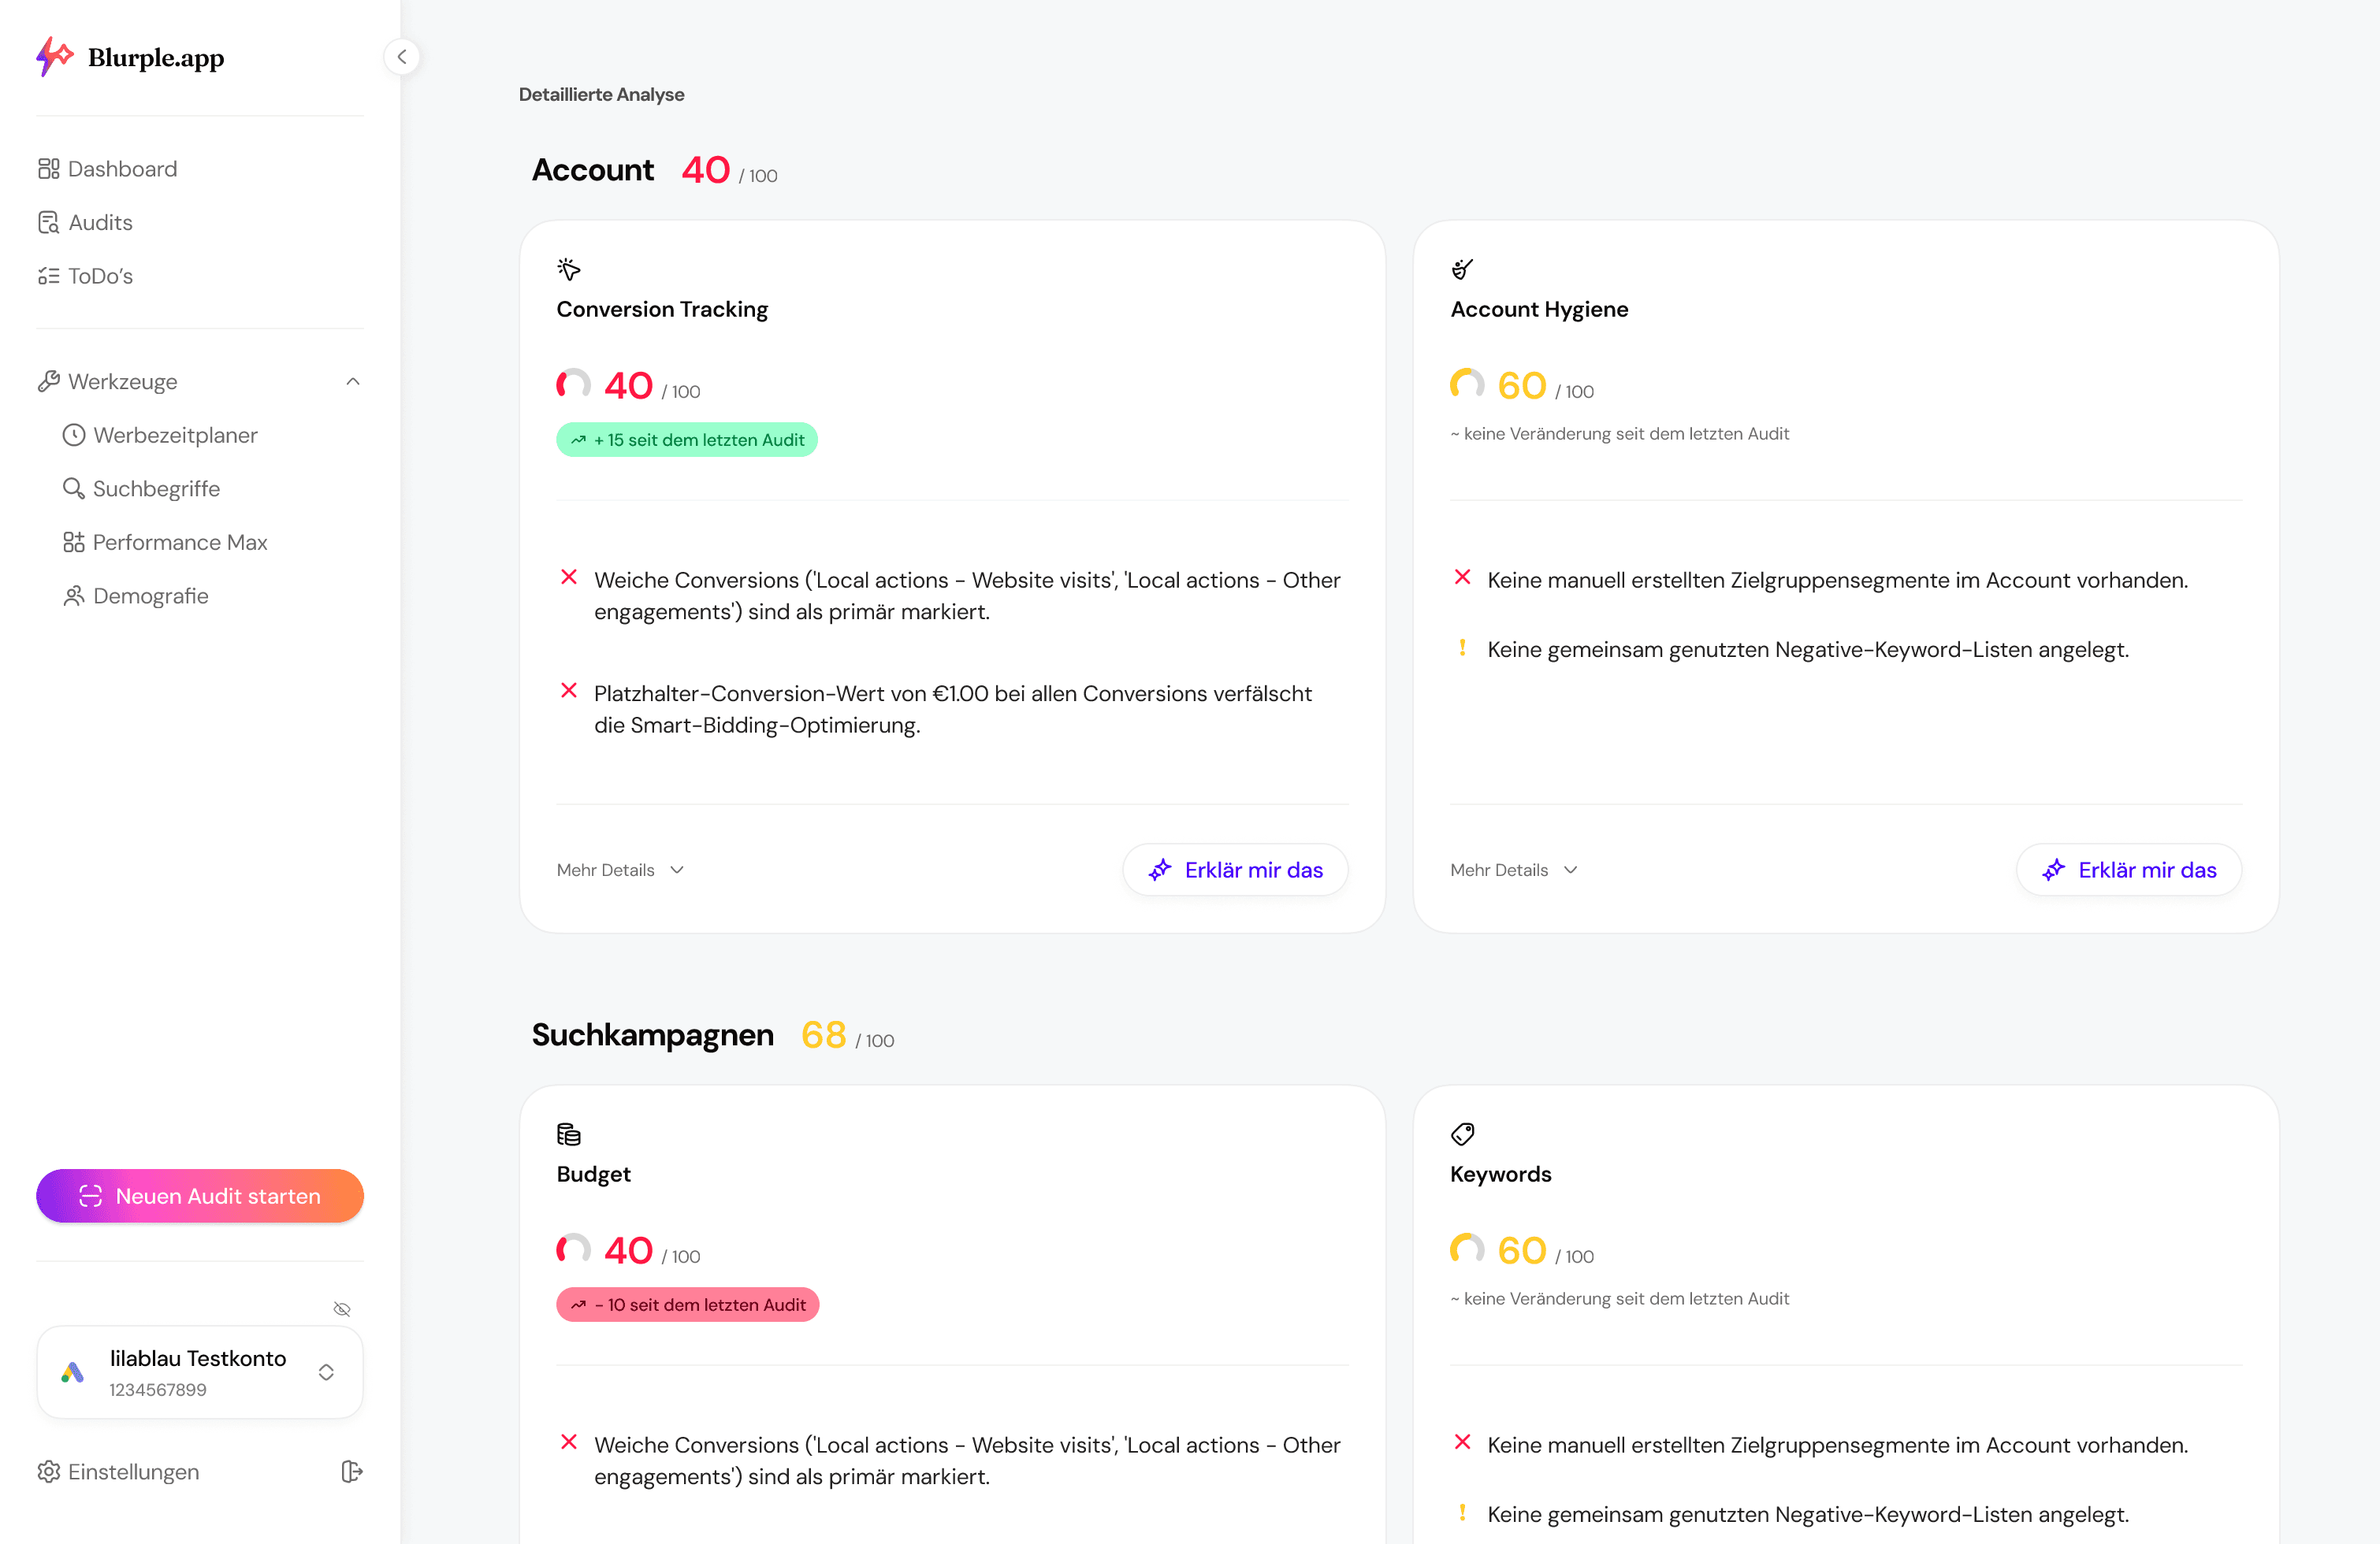This screenshot has height=1544, width=2380.
Task: Click the Blurple.app lightning logo
Action: 55,56
